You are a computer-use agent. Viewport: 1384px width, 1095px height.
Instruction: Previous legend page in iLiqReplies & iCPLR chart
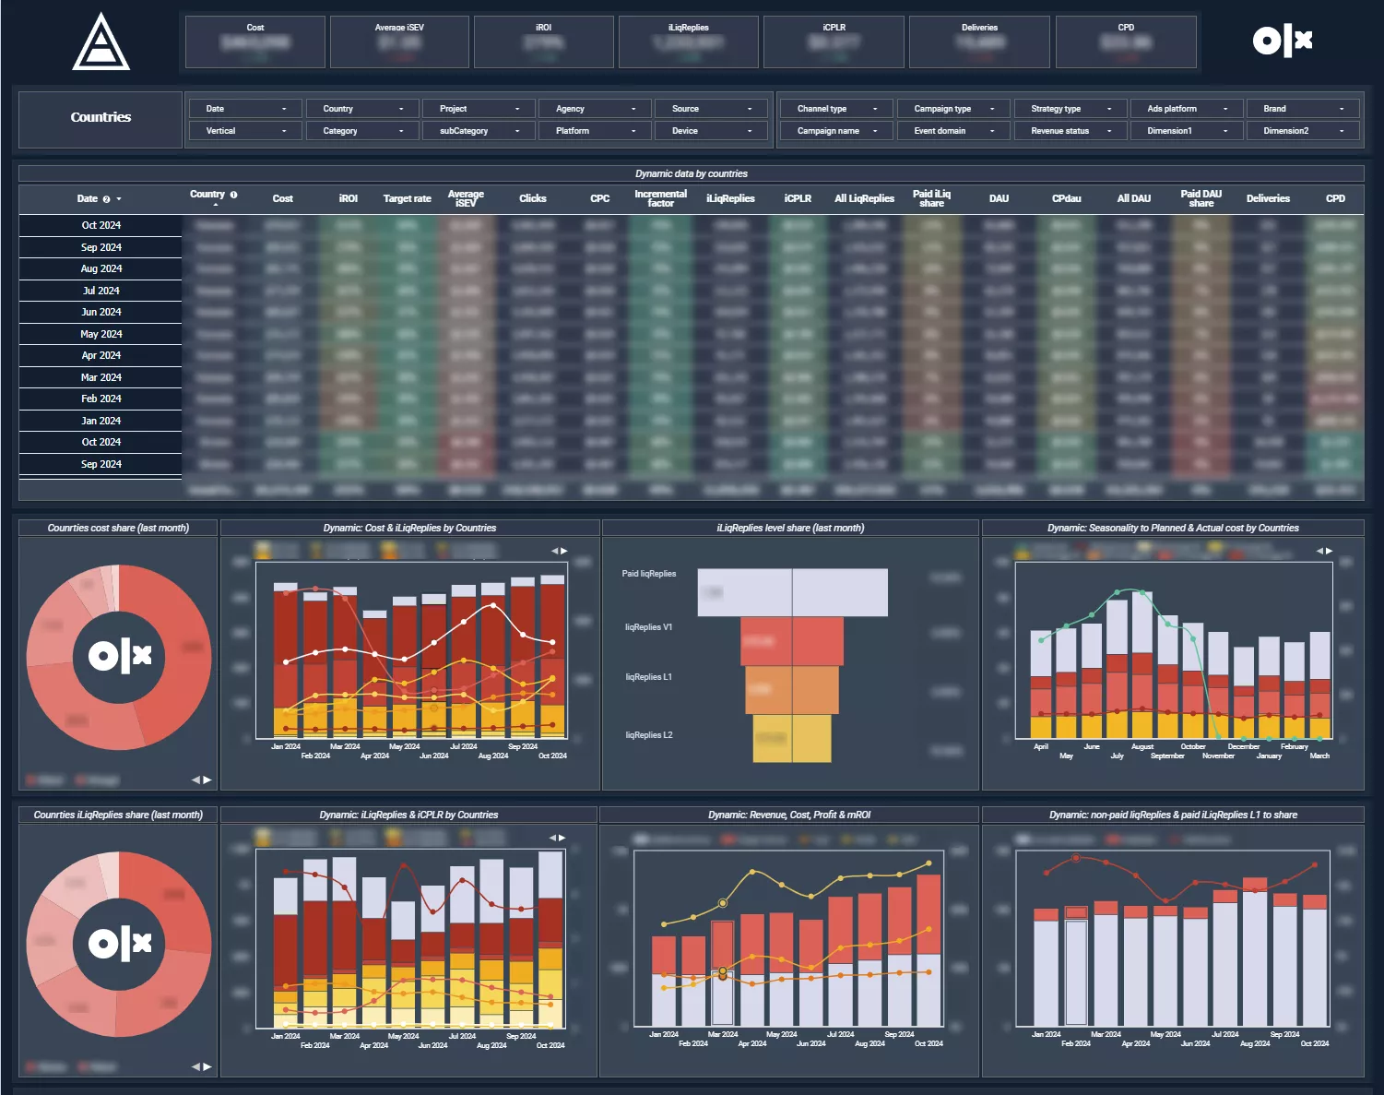552,838
